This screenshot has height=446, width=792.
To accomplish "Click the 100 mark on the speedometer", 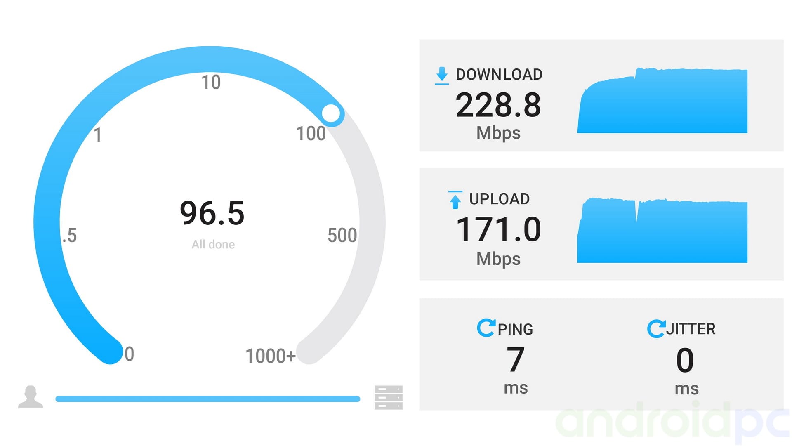I will 311,133.
